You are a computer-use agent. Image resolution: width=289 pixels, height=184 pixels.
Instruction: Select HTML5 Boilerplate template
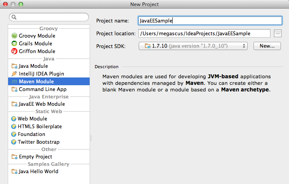click(49, 126)
